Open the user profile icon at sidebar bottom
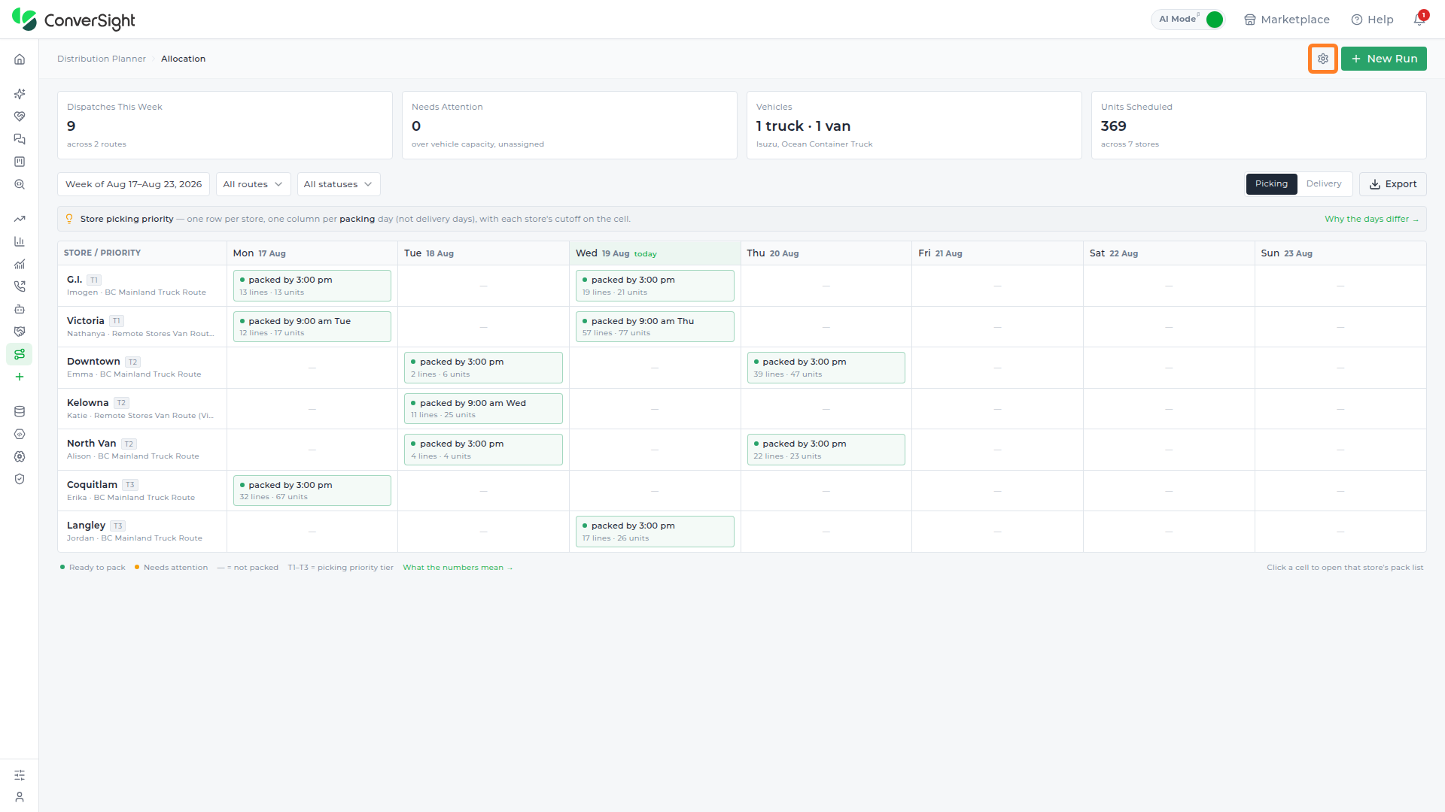Screen dimensions: 1445x812 pos(20,797)
